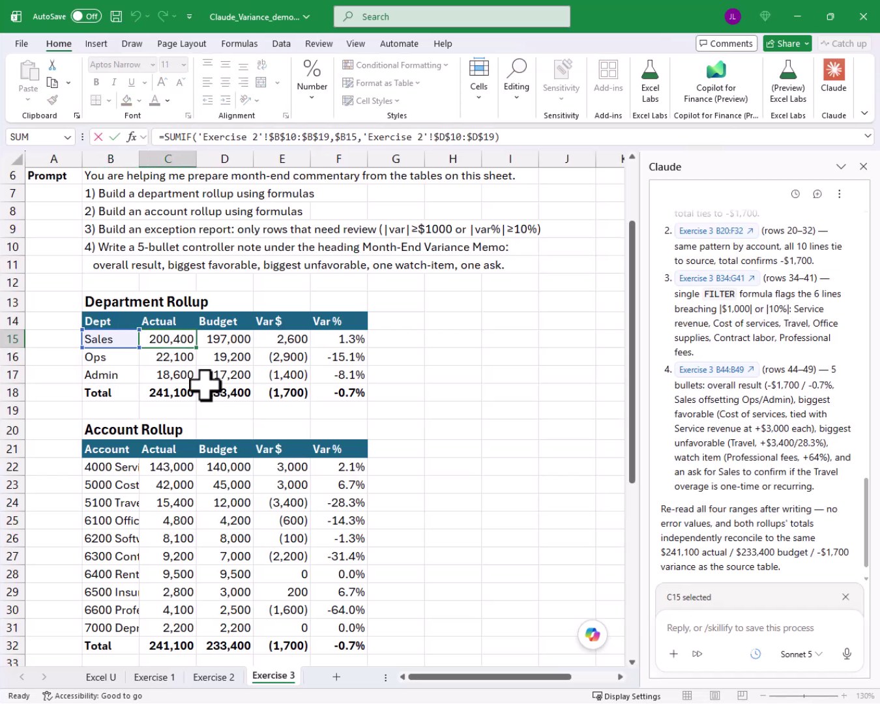Click the center horizontal align icon
Viewport: 880px width, 704px height.
(x=225, y=82)
